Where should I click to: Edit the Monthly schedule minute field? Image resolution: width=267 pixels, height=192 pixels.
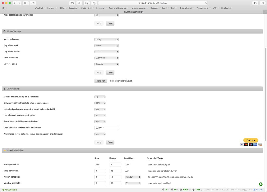(115, 183)
